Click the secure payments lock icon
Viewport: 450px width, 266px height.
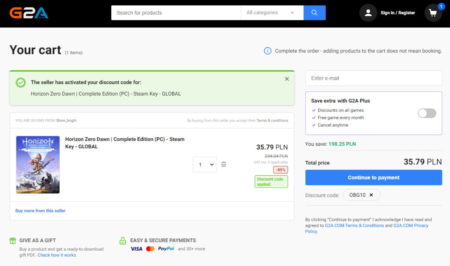pos(123,241)
